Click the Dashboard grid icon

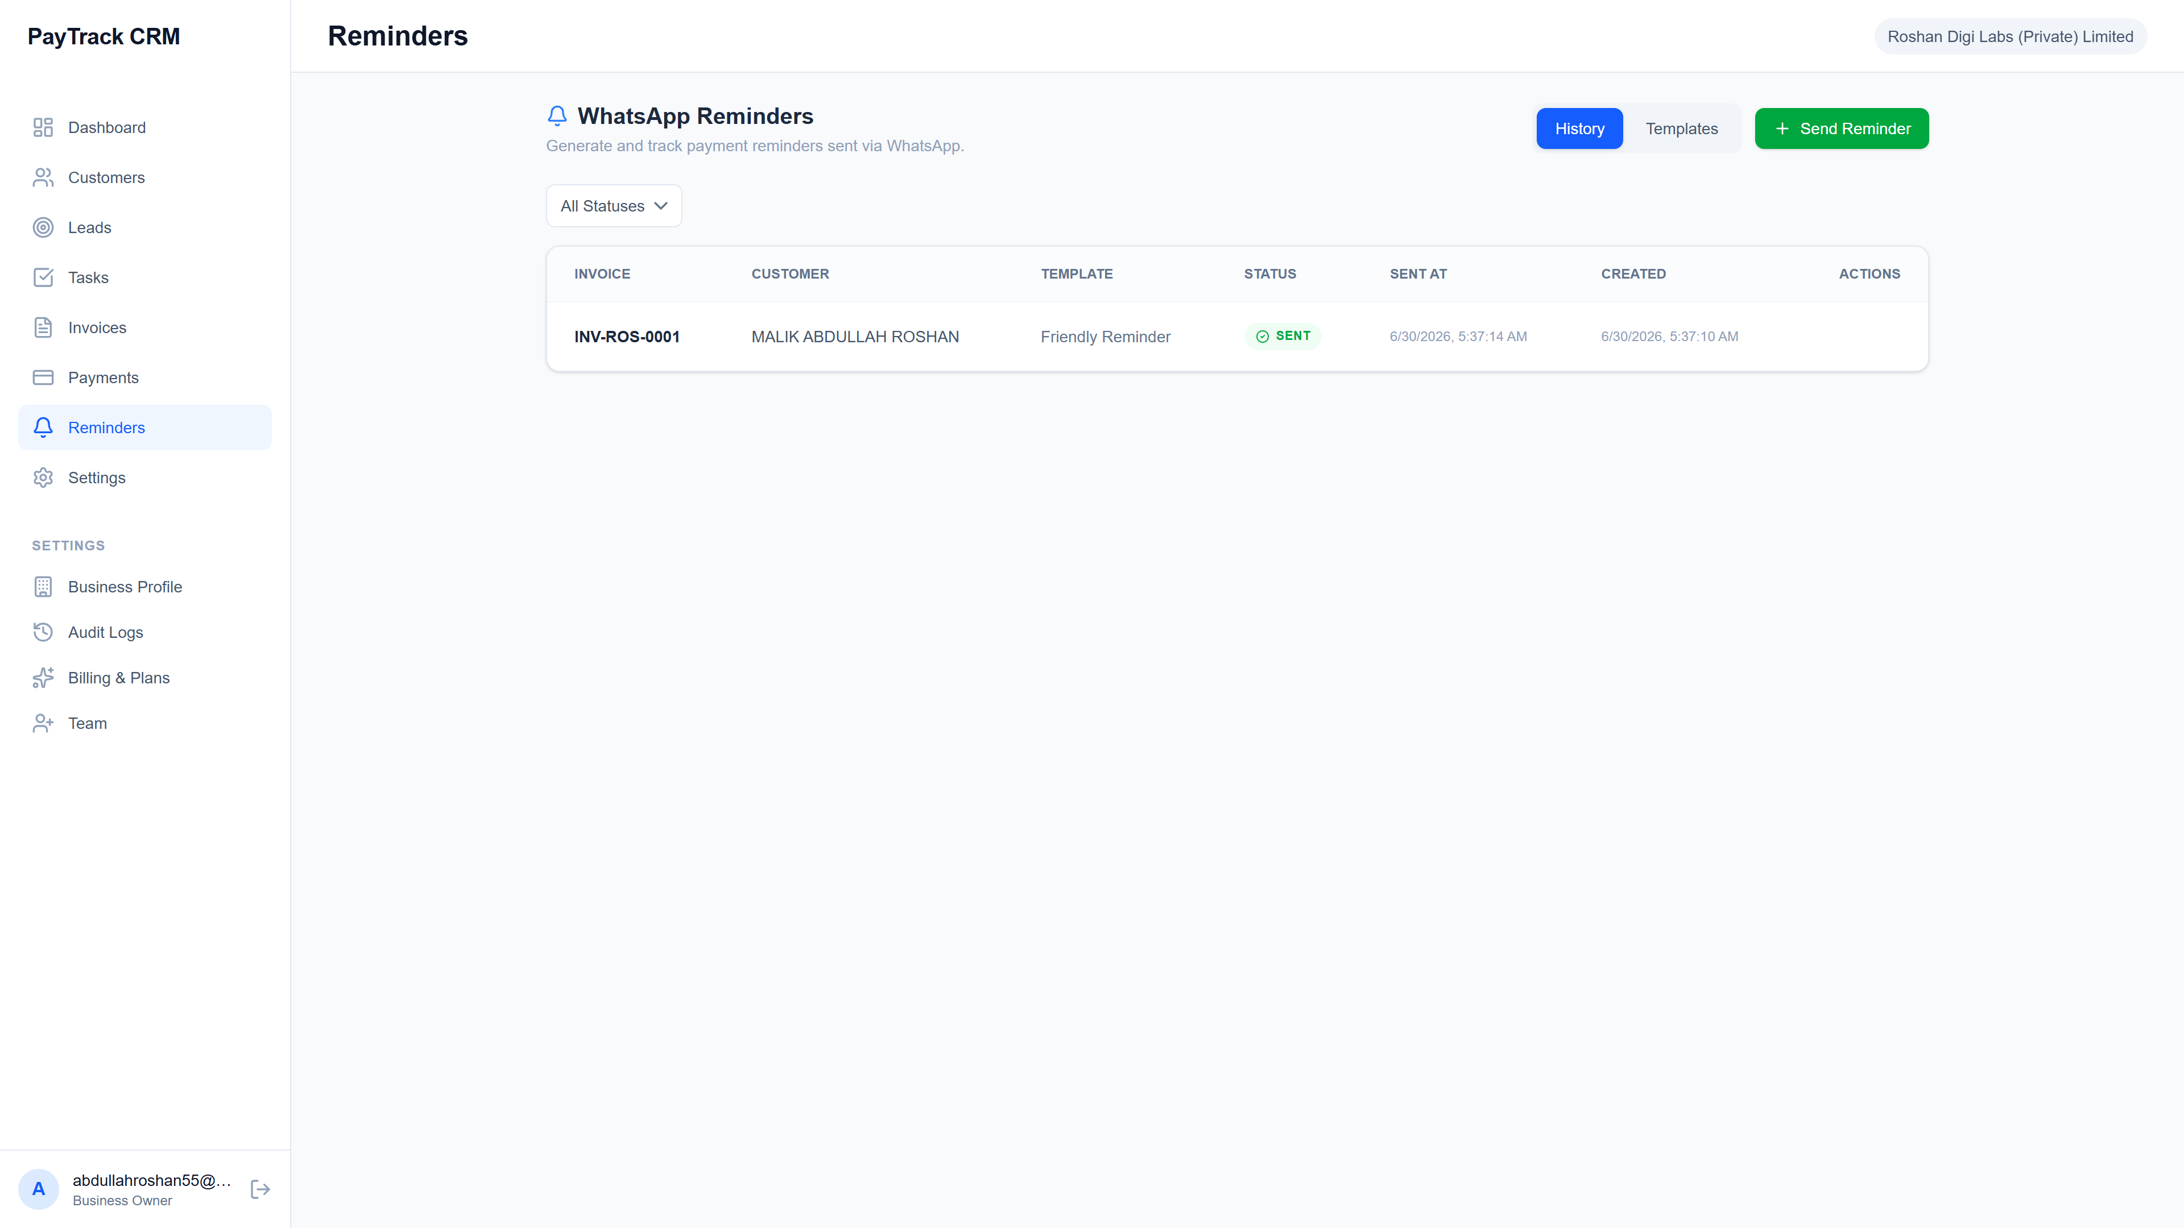[43, 127]
